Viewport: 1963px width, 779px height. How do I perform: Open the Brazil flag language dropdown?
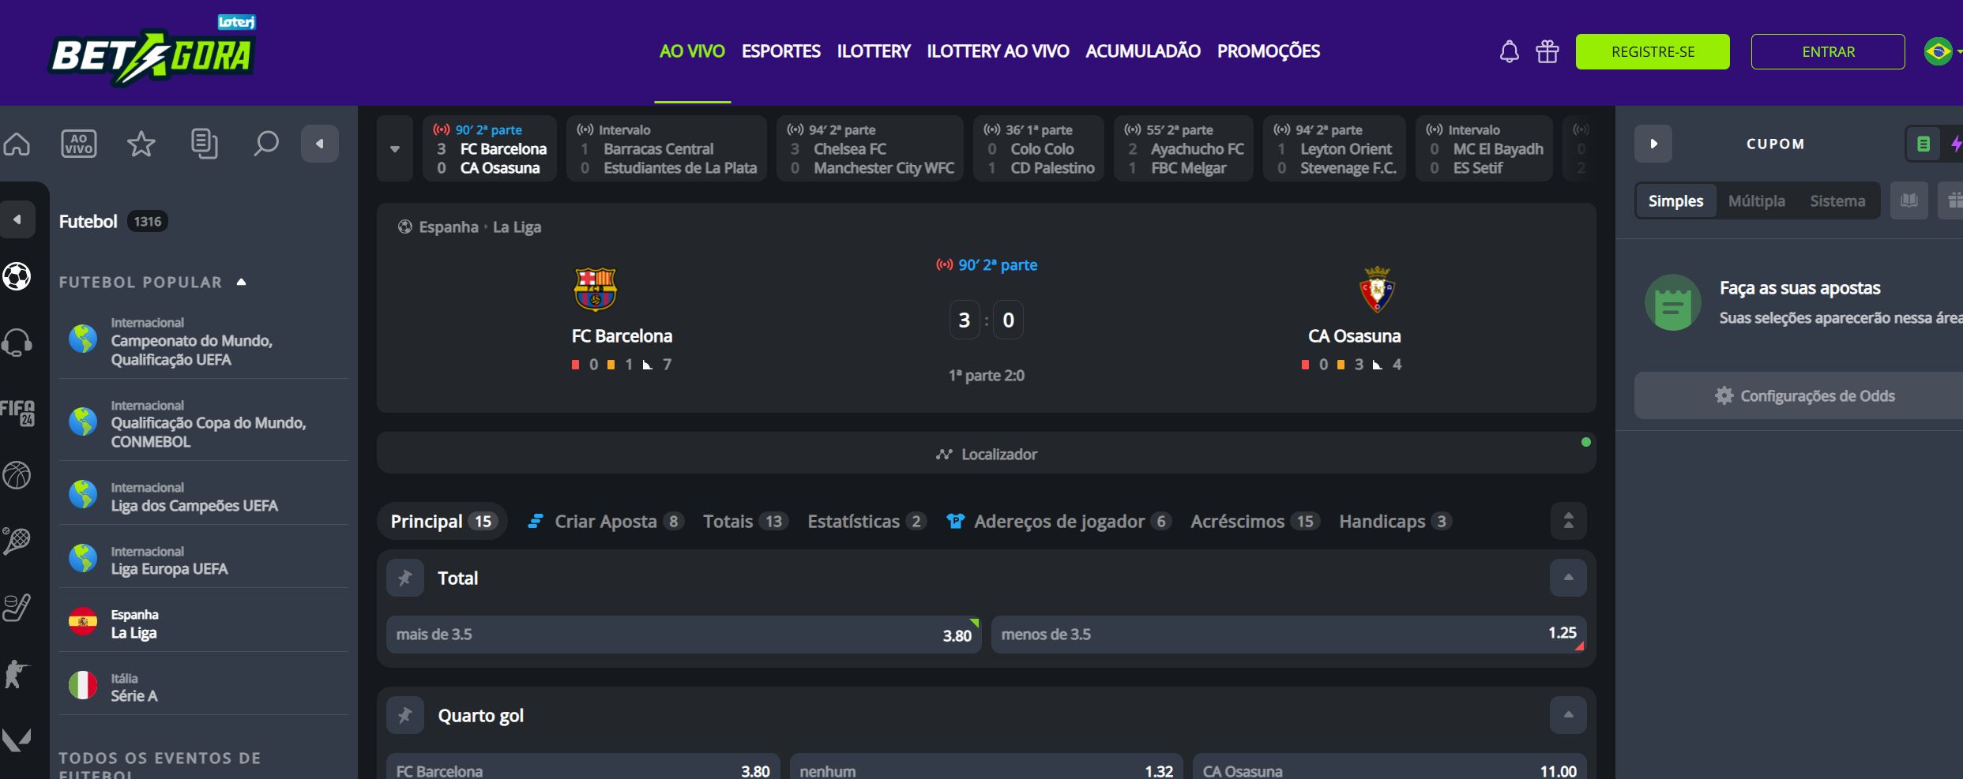point(1941,52)
